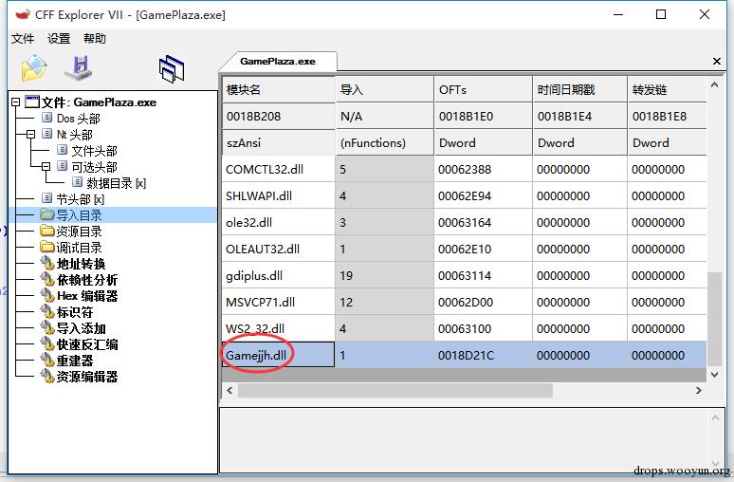
Task: Collapse the 文件: GamePlaza.exe root node
Action: point(16,102)
